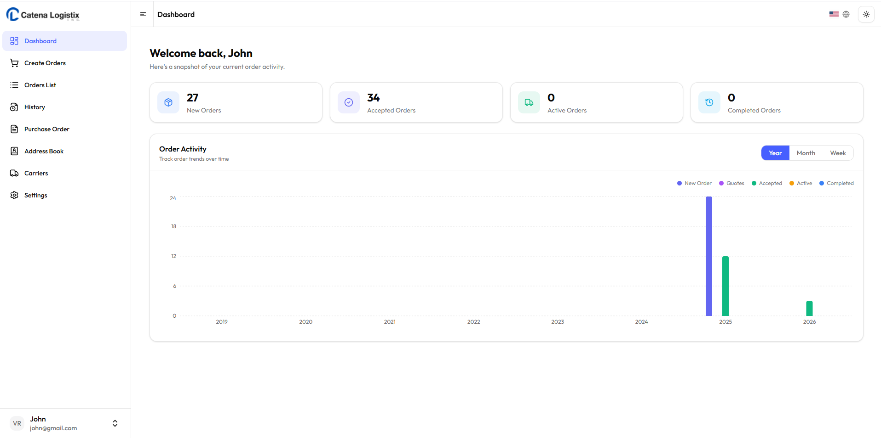The width and height of the screenshot is (881, 438).
Task: Click the Accepted Orders check-circle icon
Action: [349, 102]
